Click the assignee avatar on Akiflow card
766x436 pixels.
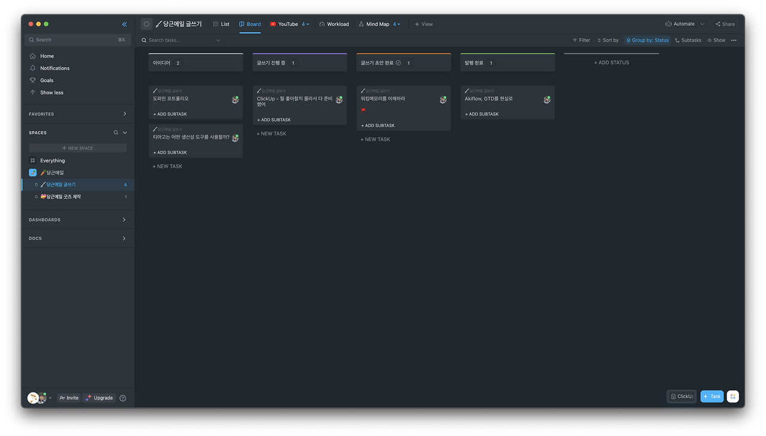pyautogui.click(x=547, y=100)
